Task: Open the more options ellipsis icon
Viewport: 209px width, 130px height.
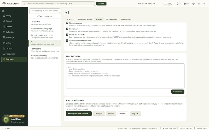Action: 204,4
